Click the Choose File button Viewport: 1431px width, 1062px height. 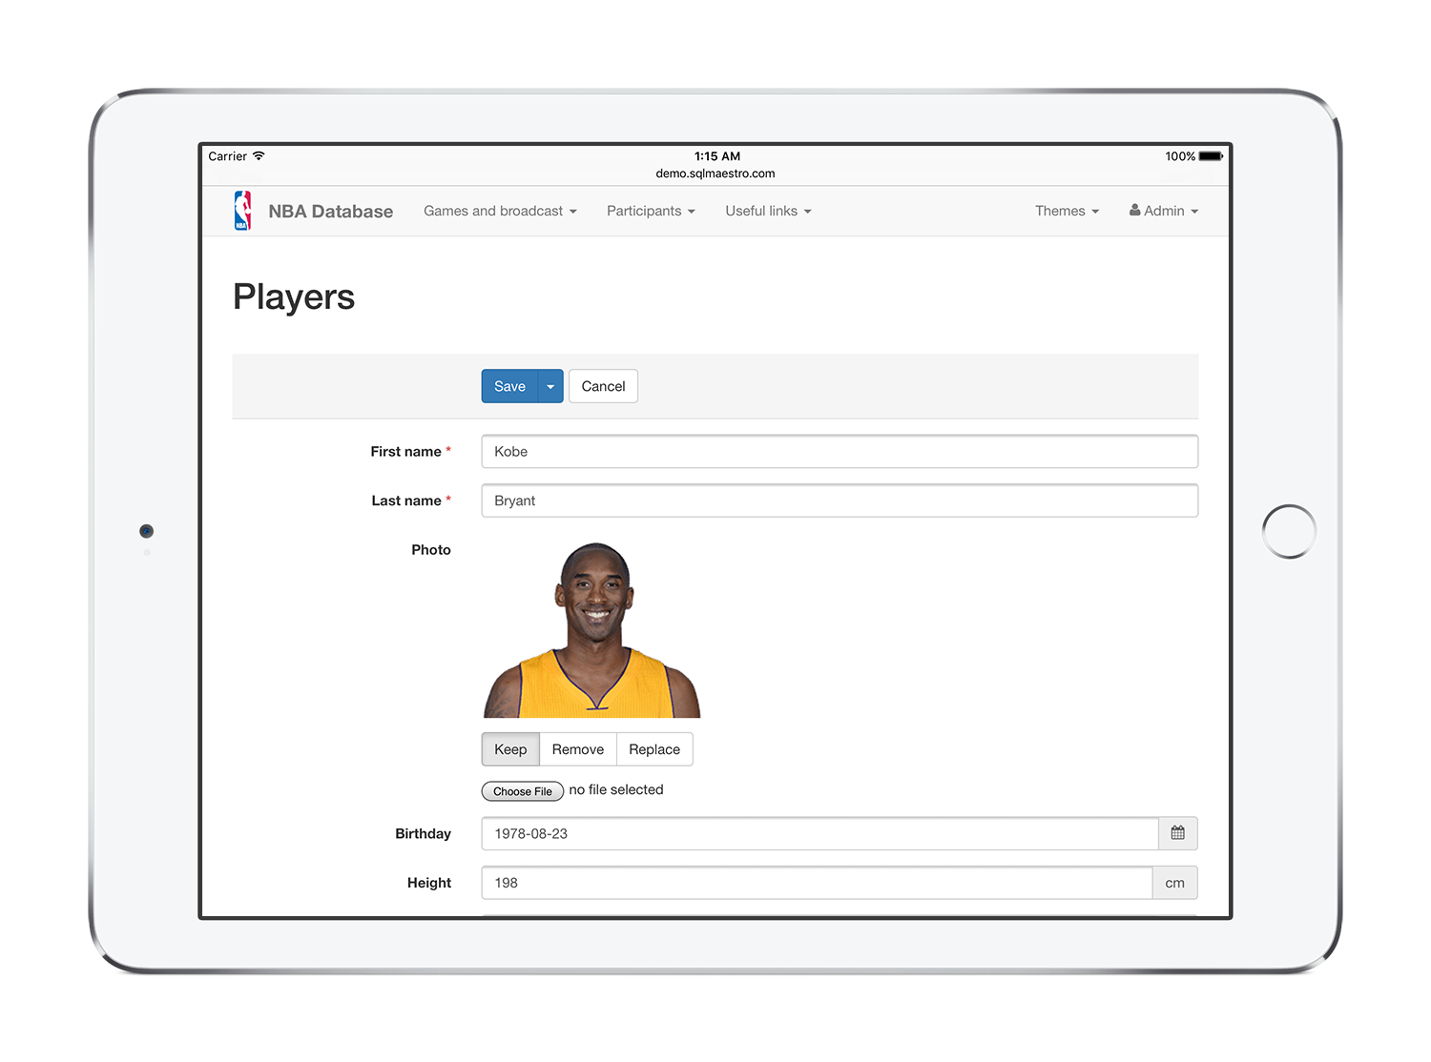(x=522, y=791)
